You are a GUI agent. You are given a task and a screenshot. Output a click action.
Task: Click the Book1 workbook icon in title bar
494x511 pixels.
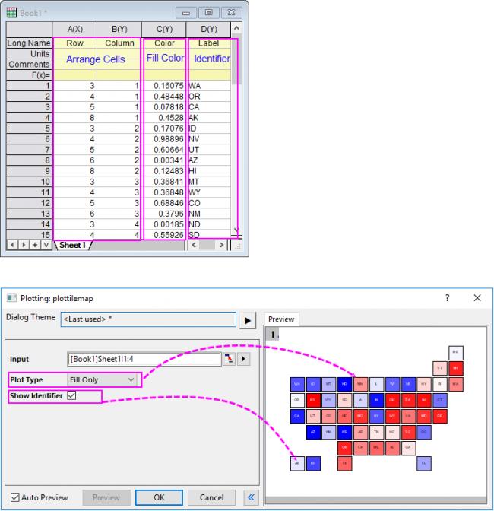(11, 12)
